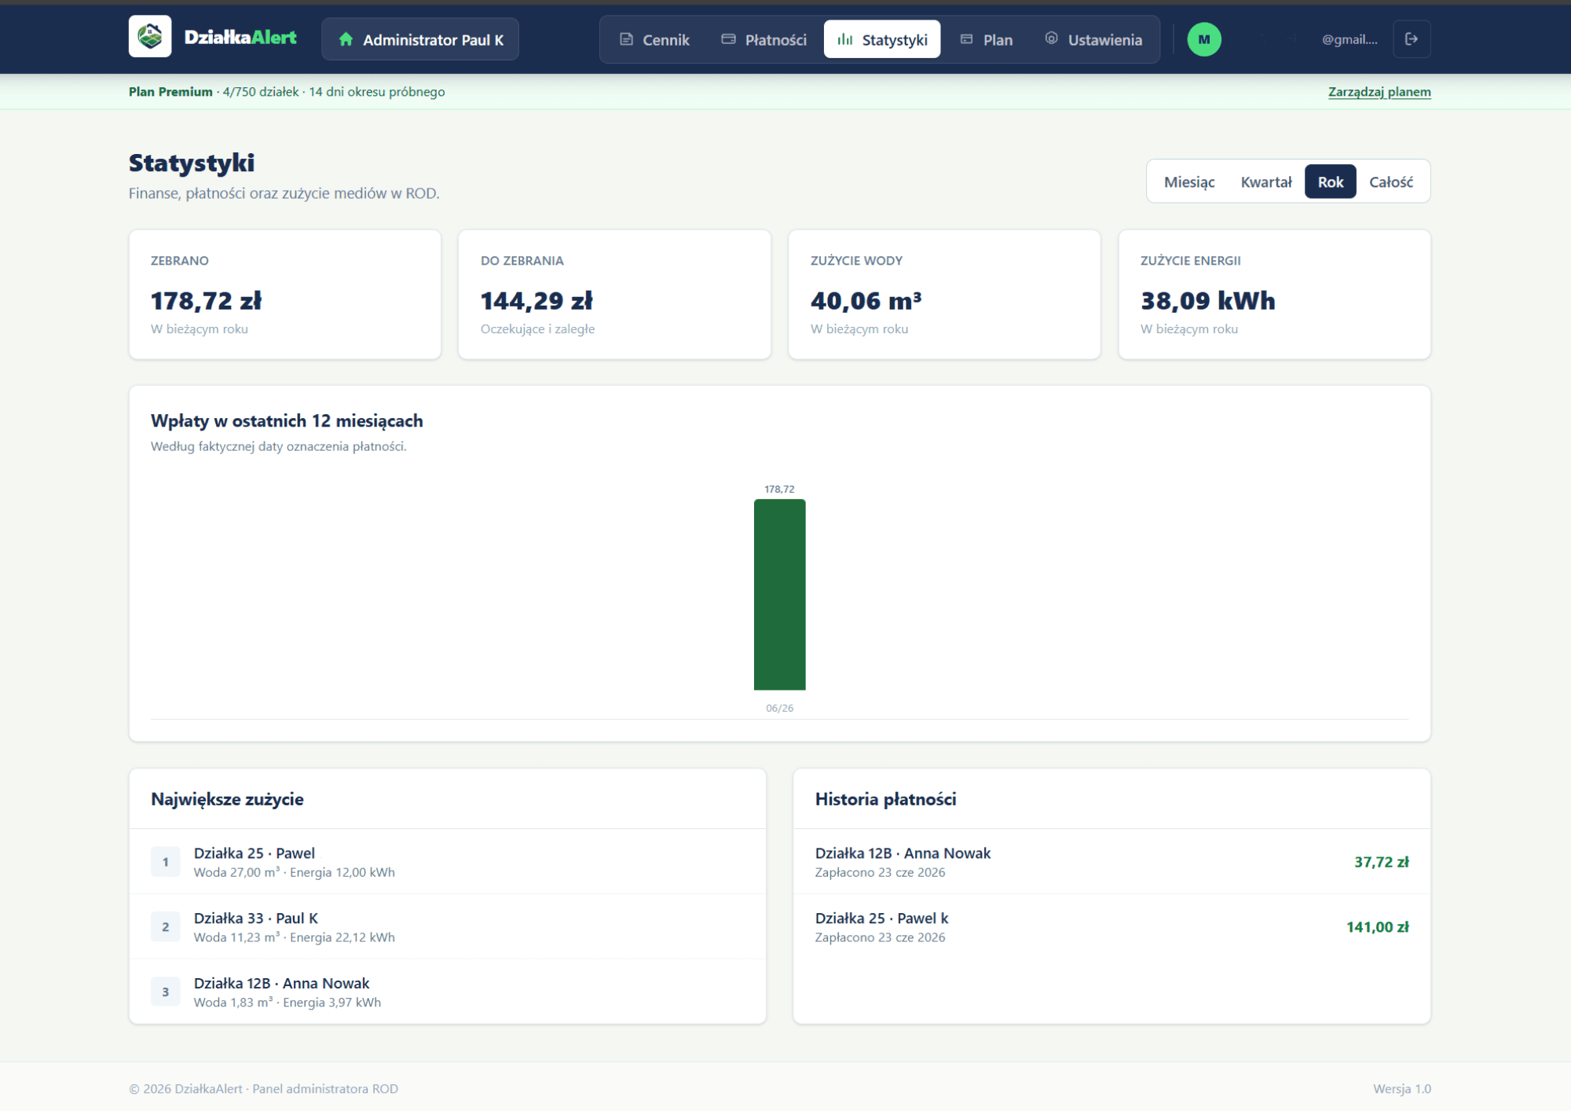Select the Rok time range
Screen dimensions: 1571x1111
(x=1330, y=181)
